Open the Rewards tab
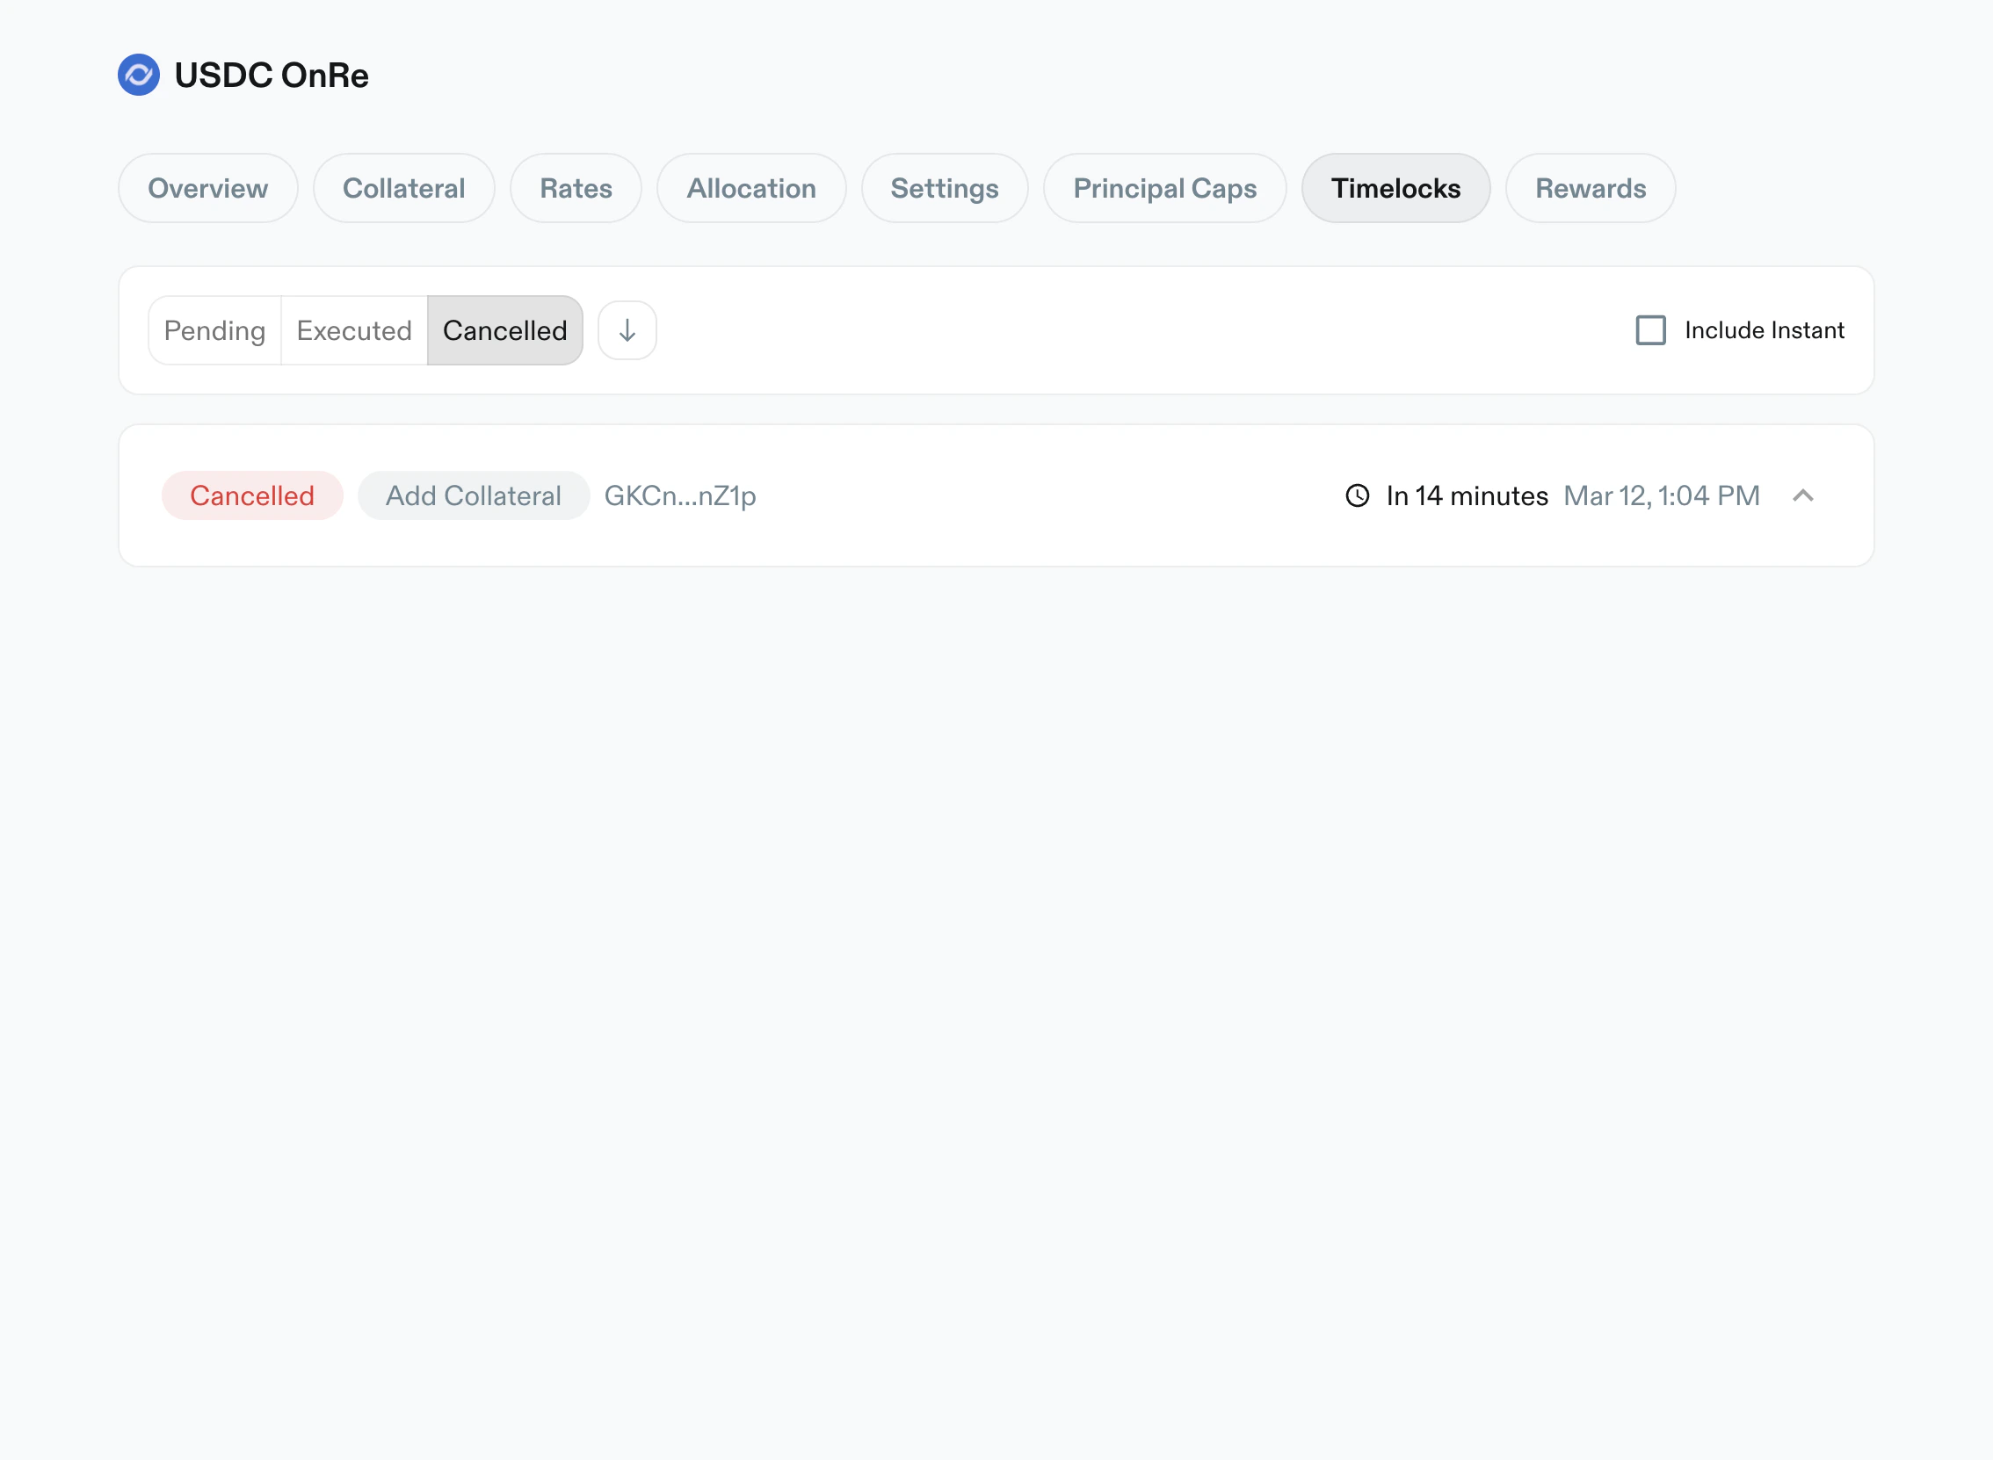This screenshot has width=1993, height=1460. pyautogui.click(x=1590, y=188)
